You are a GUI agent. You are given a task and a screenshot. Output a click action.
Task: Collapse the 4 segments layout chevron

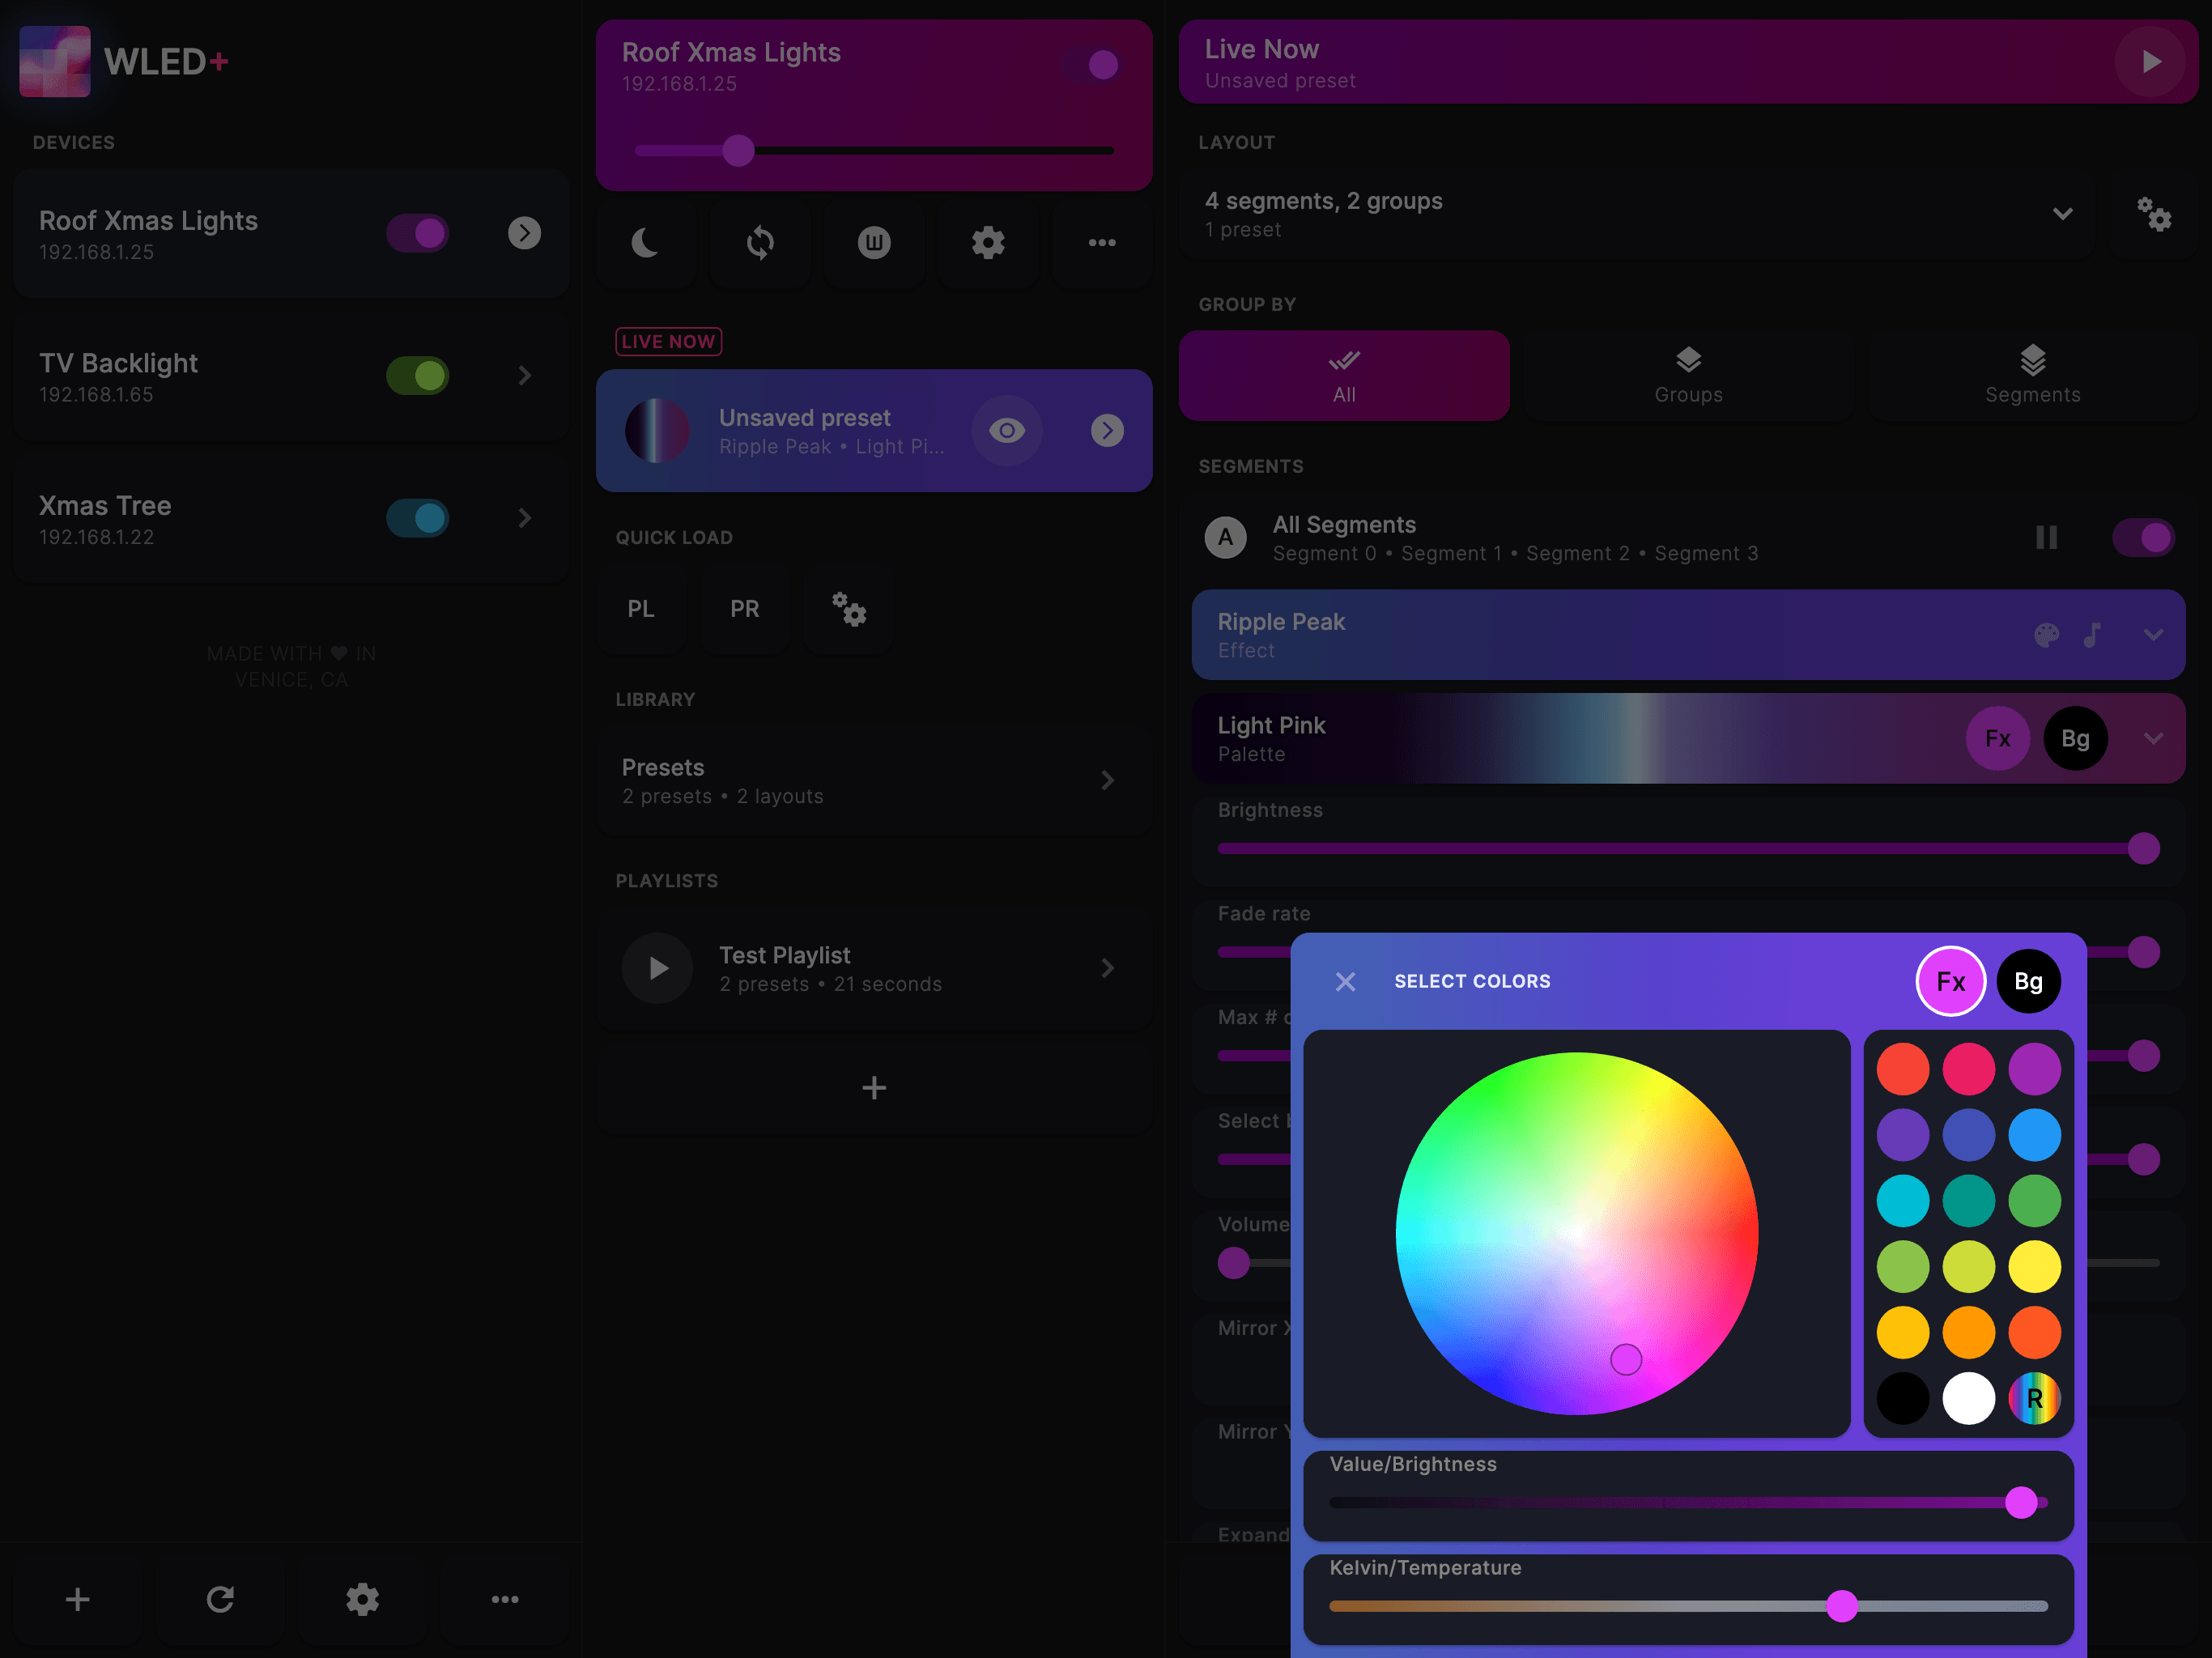click(2063, 214)
